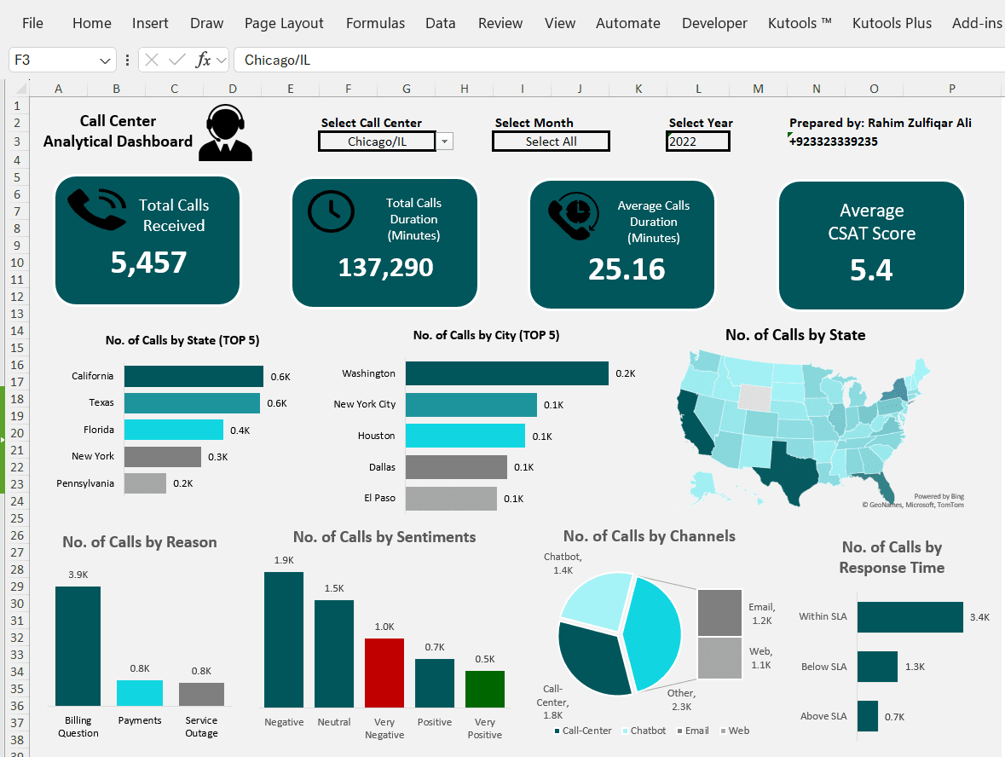
Task: Click the Email legend entry
Action: (693, 731)
